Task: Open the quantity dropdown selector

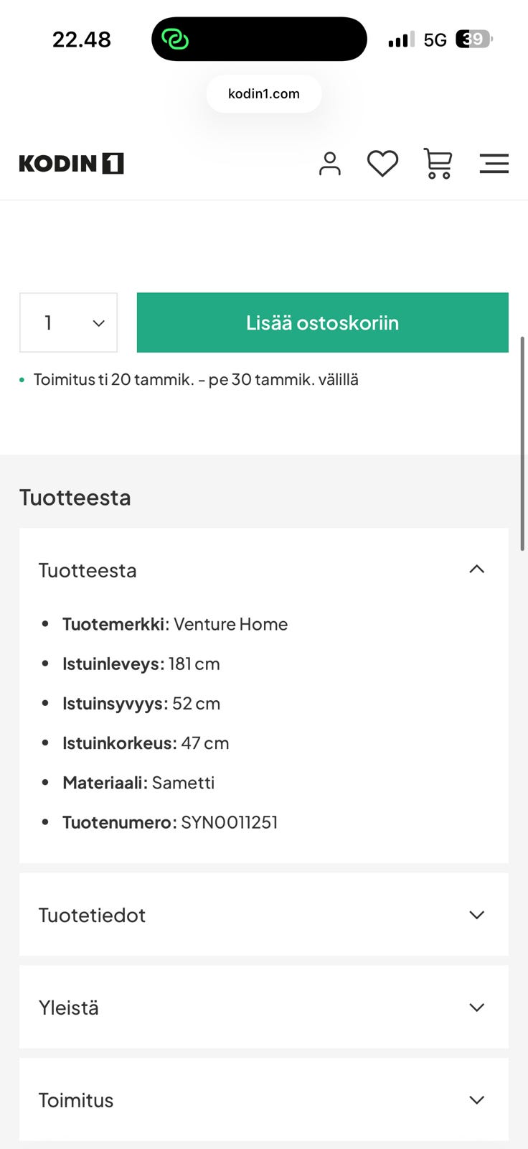Action: click(68, 322)
